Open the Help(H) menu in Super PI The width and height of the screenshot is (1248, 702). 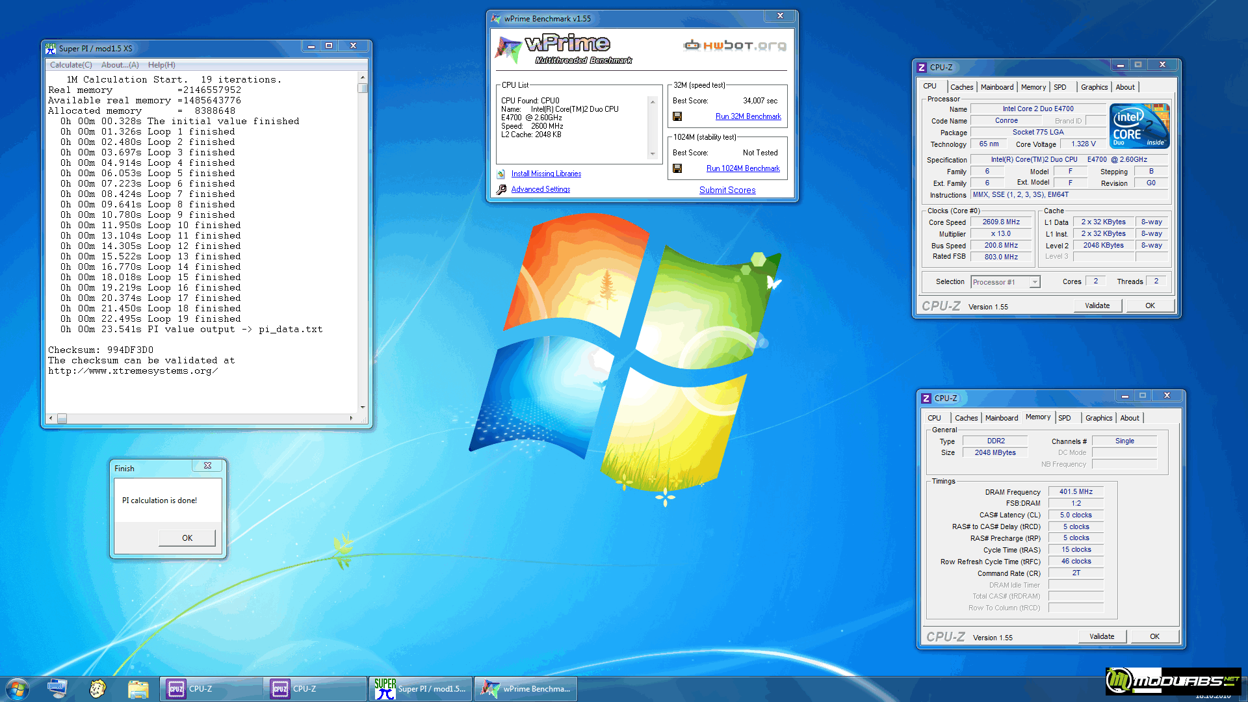(161, 65)
